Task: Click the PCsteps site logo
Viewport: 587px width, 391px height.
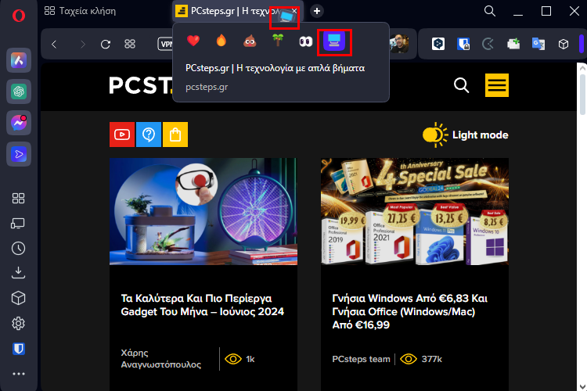Action: tap(141, 85)
